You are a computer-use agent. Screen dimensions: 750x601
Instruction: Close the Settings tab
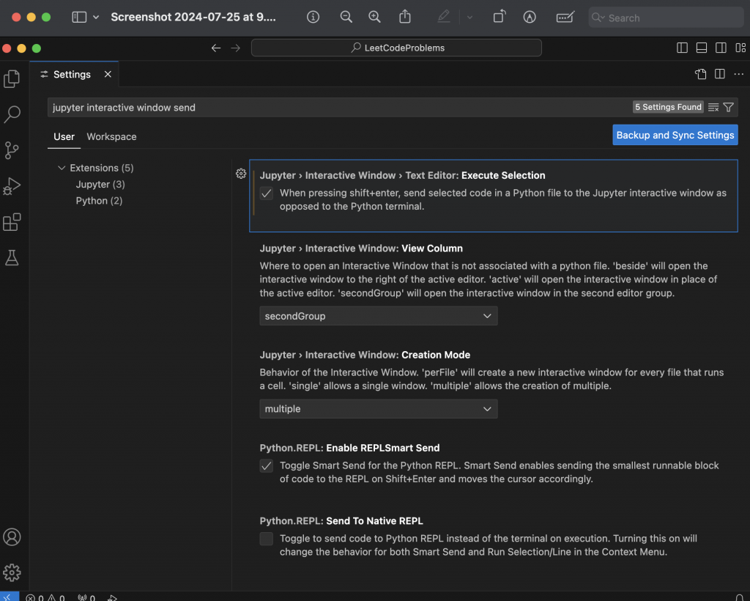pos(108,74)
